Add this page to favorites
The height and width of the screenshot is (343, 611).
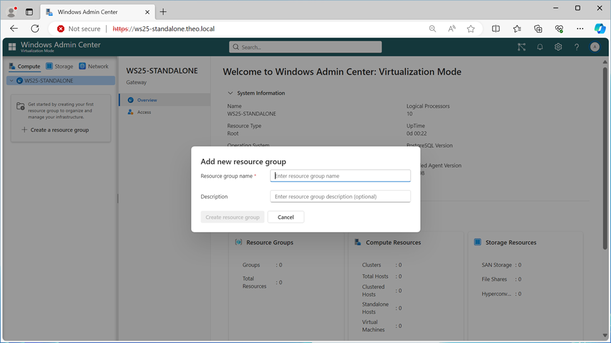pyautogui.click(x=471, y=29)
